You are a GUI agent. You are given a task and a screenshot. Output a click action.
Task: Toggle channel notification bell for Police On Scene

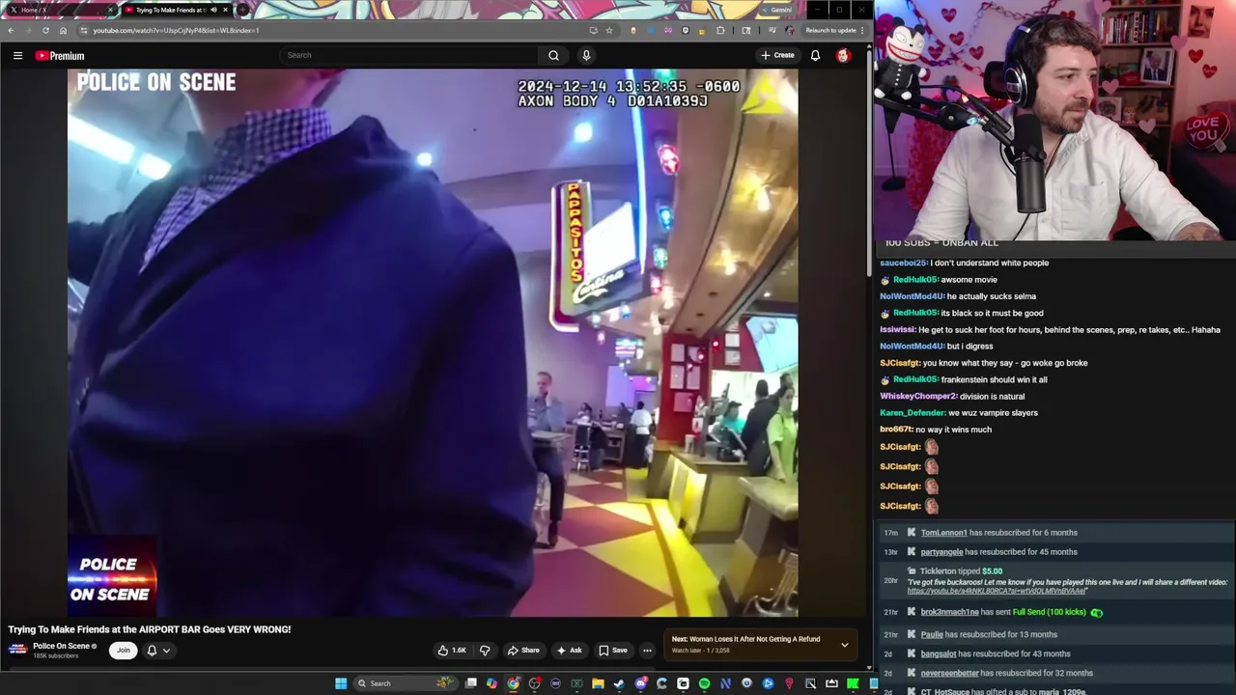coord(152,651)
